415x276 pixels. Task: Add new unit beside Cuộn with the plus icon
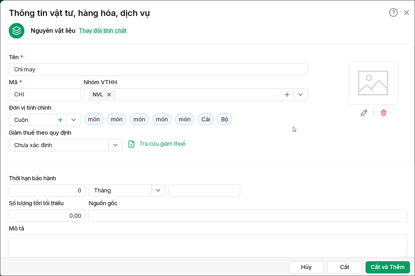[x=60, y=120]
